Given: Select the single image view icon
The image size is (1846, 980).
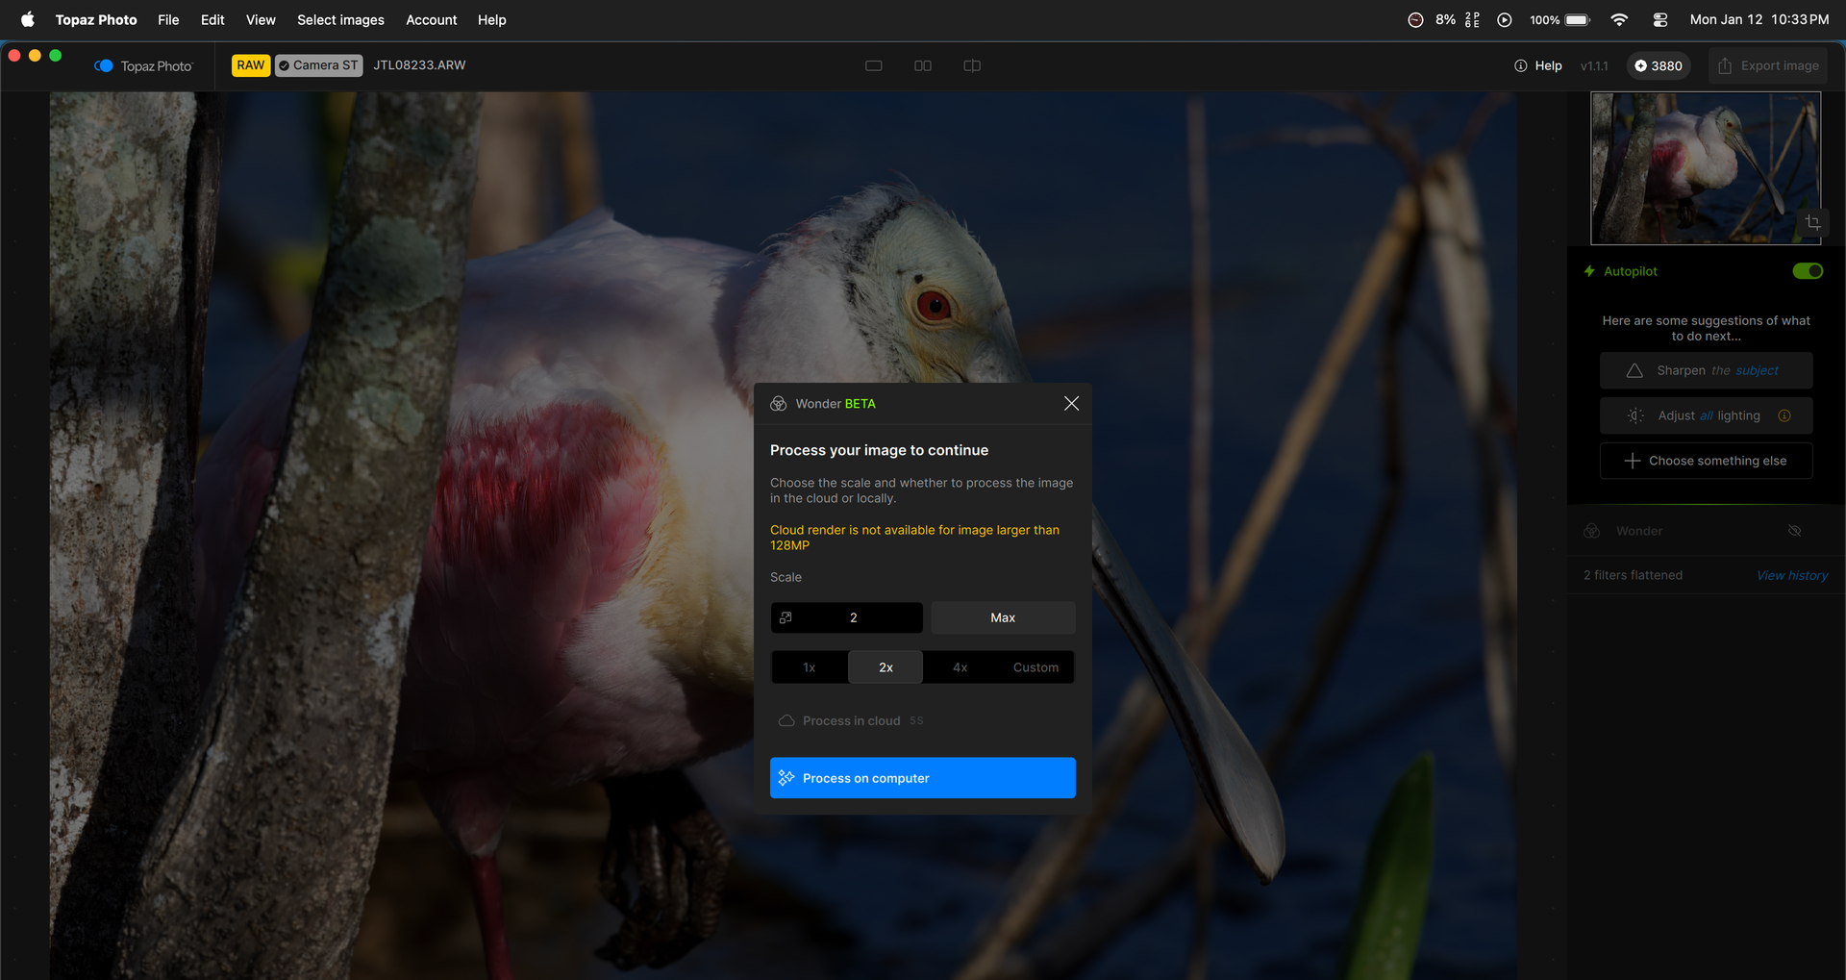Looking at the screenshot, I should click(x=873, y=65).
